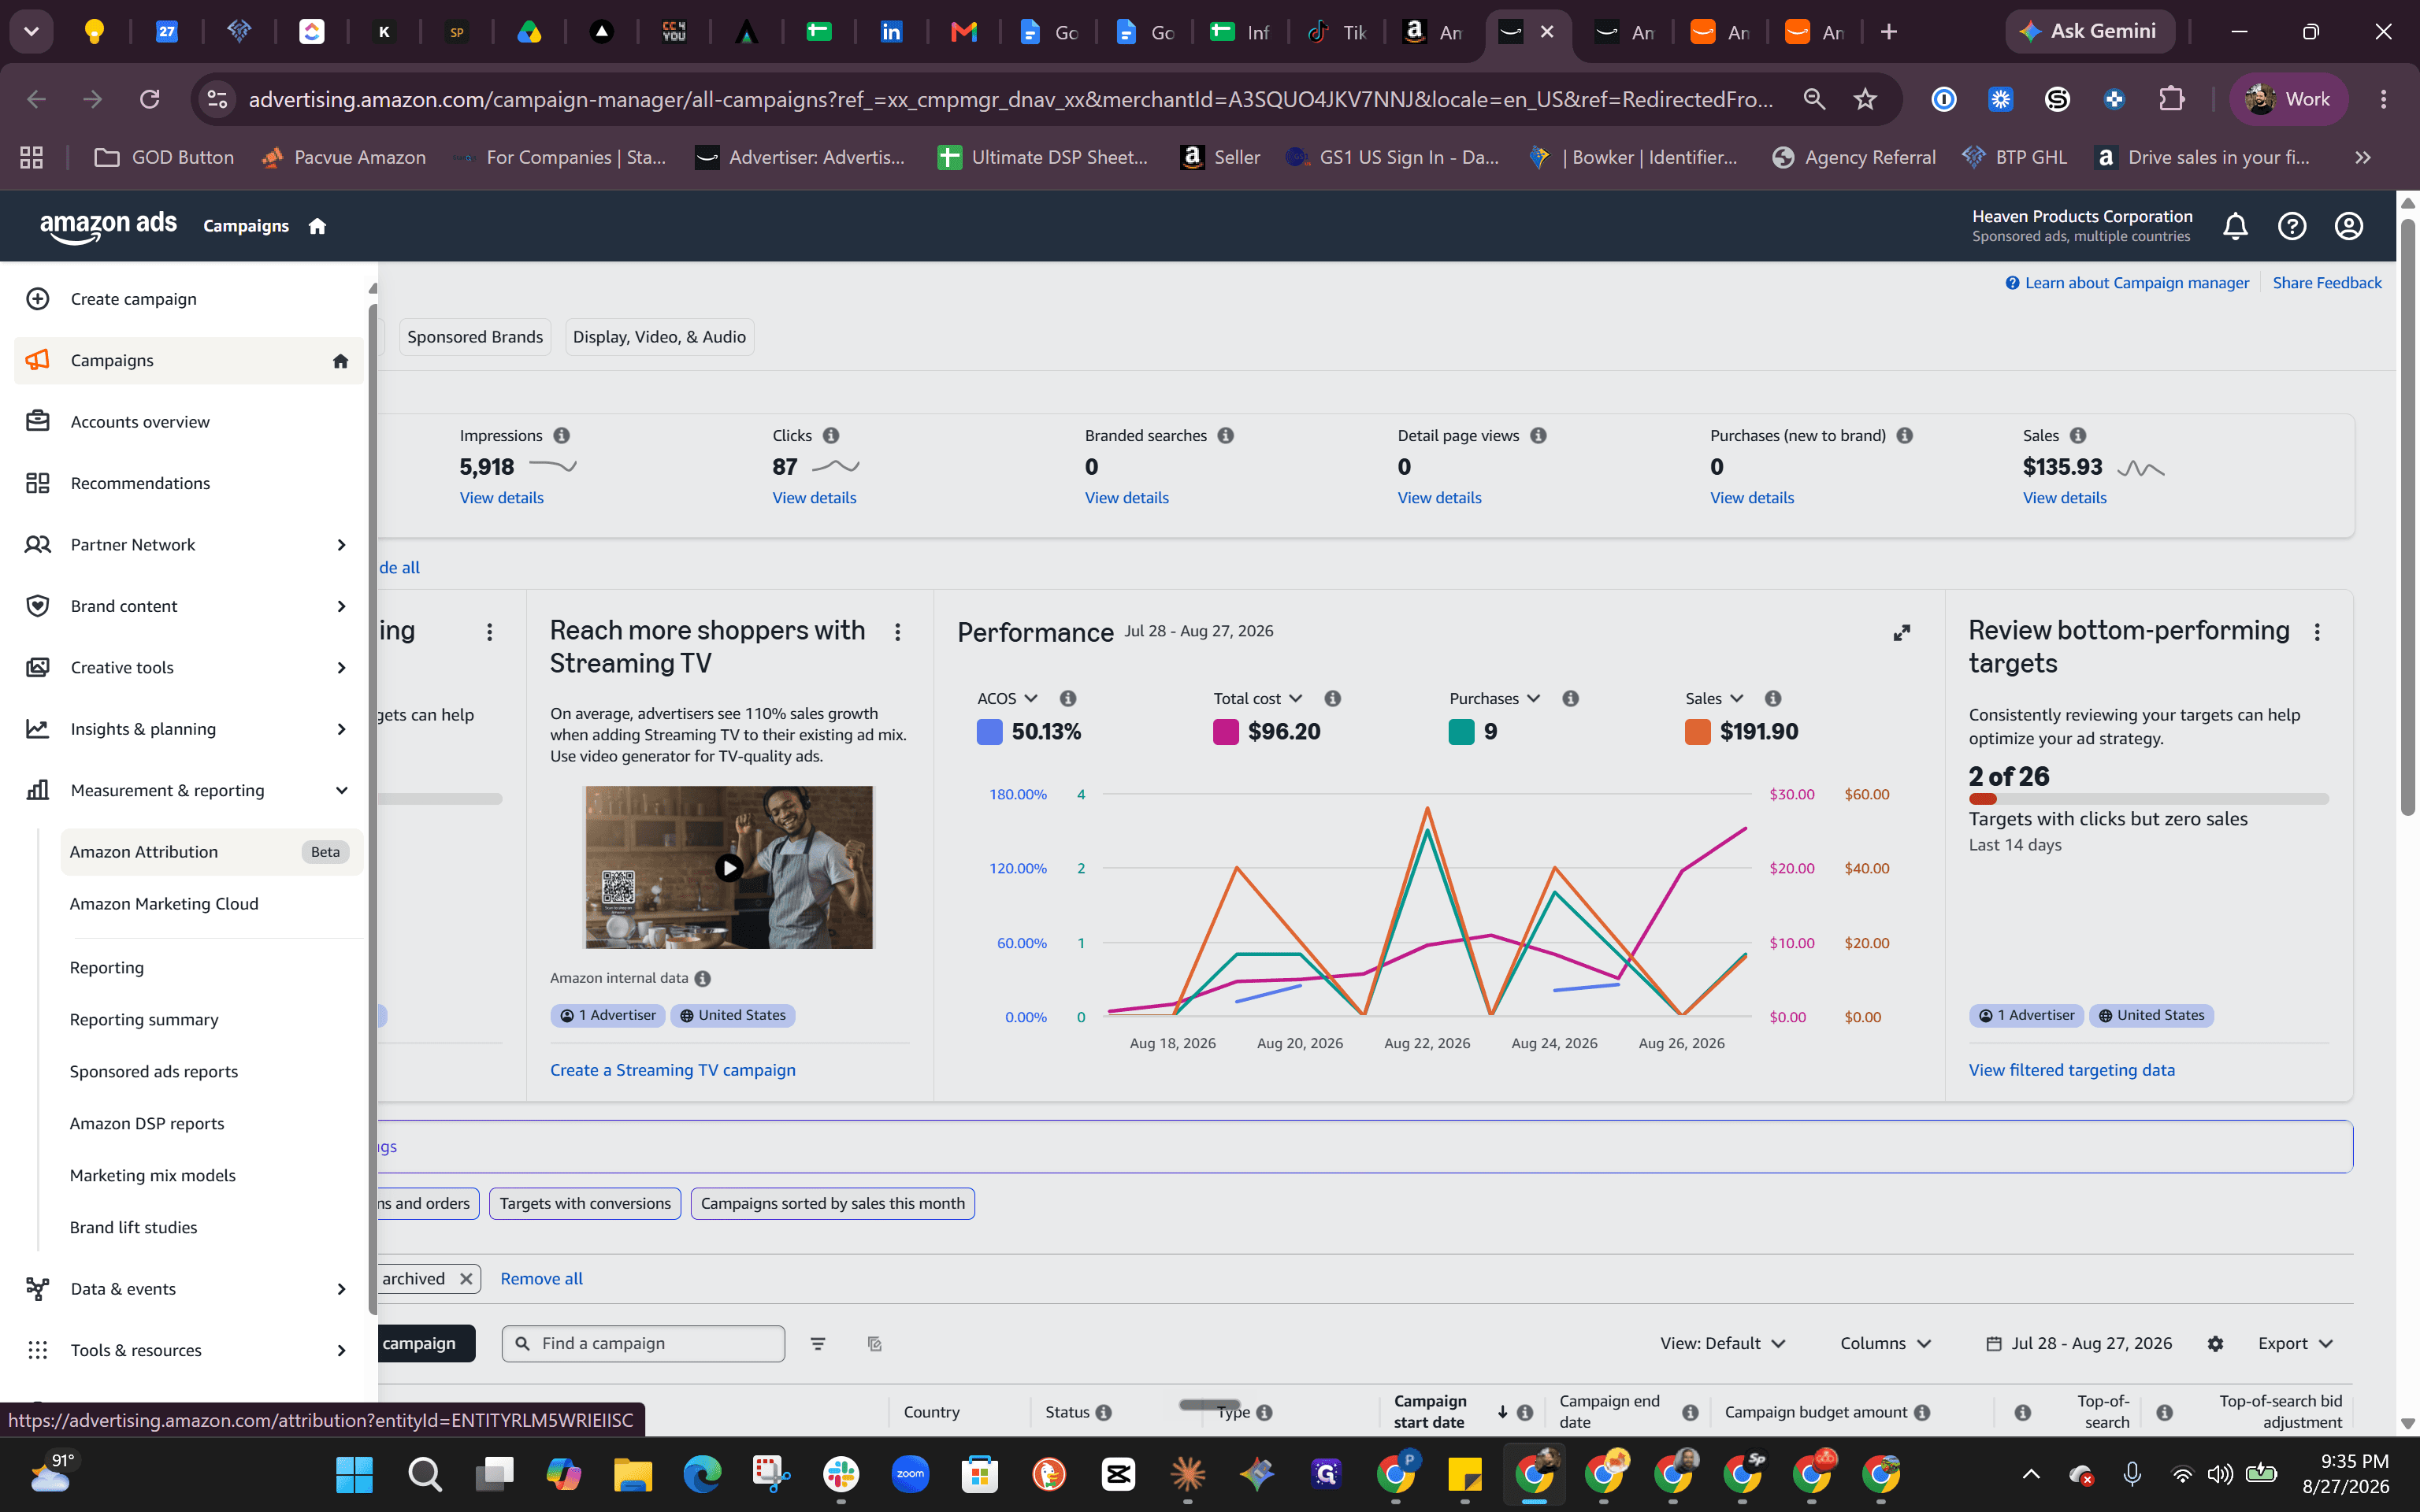Expand Tools & resources menu
The image size is (2420, 1512).
(x=341, y=1350)
